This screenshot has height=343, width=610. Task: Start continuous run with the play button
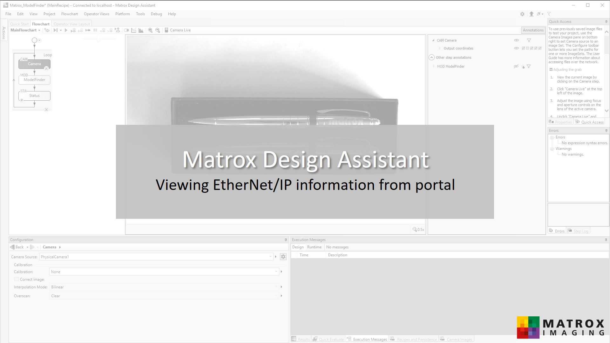66,30
